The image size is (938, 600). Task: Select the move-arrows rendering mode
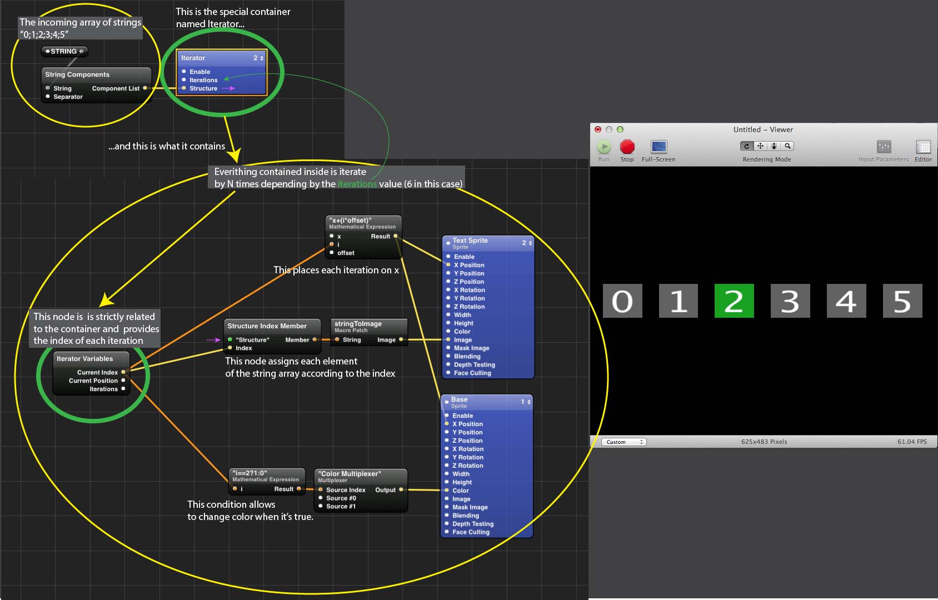pyautogui.click(x=760, y=146)
